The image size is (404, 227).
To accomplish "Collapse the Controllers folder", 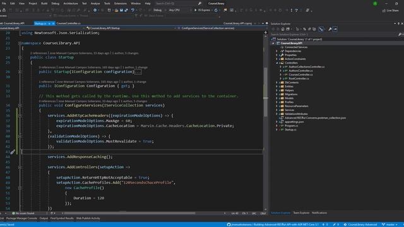I will pos(277,63).
